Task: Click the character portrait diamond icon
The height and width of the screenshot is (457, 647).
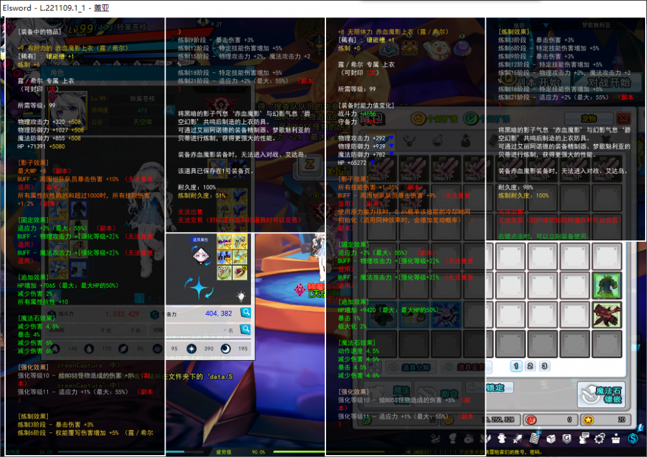Action: [x=200, y=255]
